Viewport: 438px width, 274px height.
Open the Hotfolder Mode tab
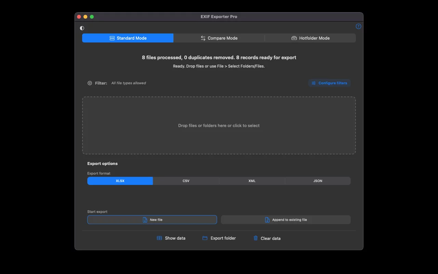(310, 38)
